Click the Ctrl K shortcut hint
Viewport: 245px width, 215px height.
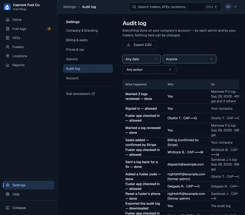212,7
